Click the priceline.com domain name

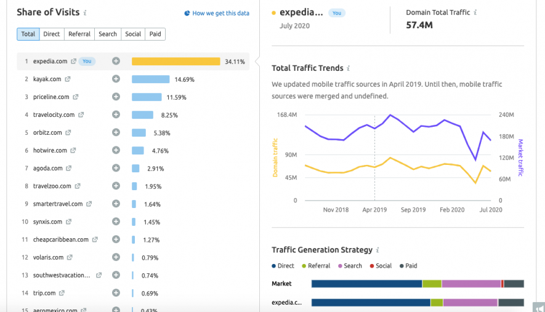point(51,97)
